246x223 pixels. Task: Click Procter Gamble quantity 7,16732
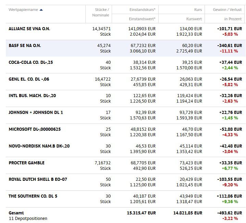(102, 163)
